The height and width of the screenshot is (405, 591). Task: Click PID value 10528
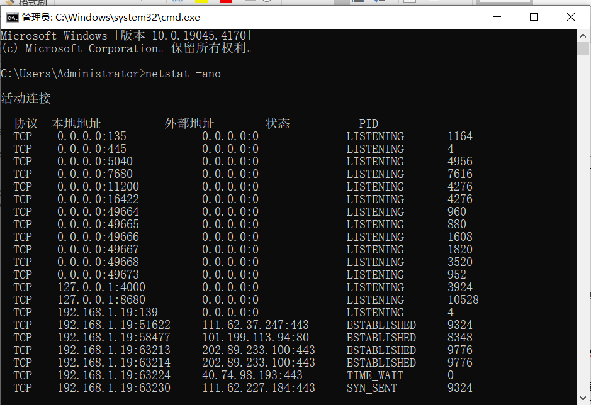coord(463,300)
